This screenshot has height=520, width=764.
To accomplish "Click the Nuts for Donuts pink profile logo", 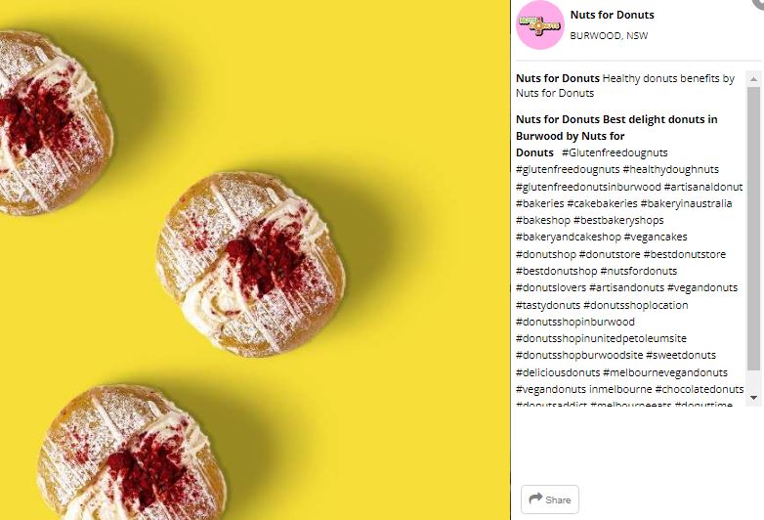I will click(540, 24).
